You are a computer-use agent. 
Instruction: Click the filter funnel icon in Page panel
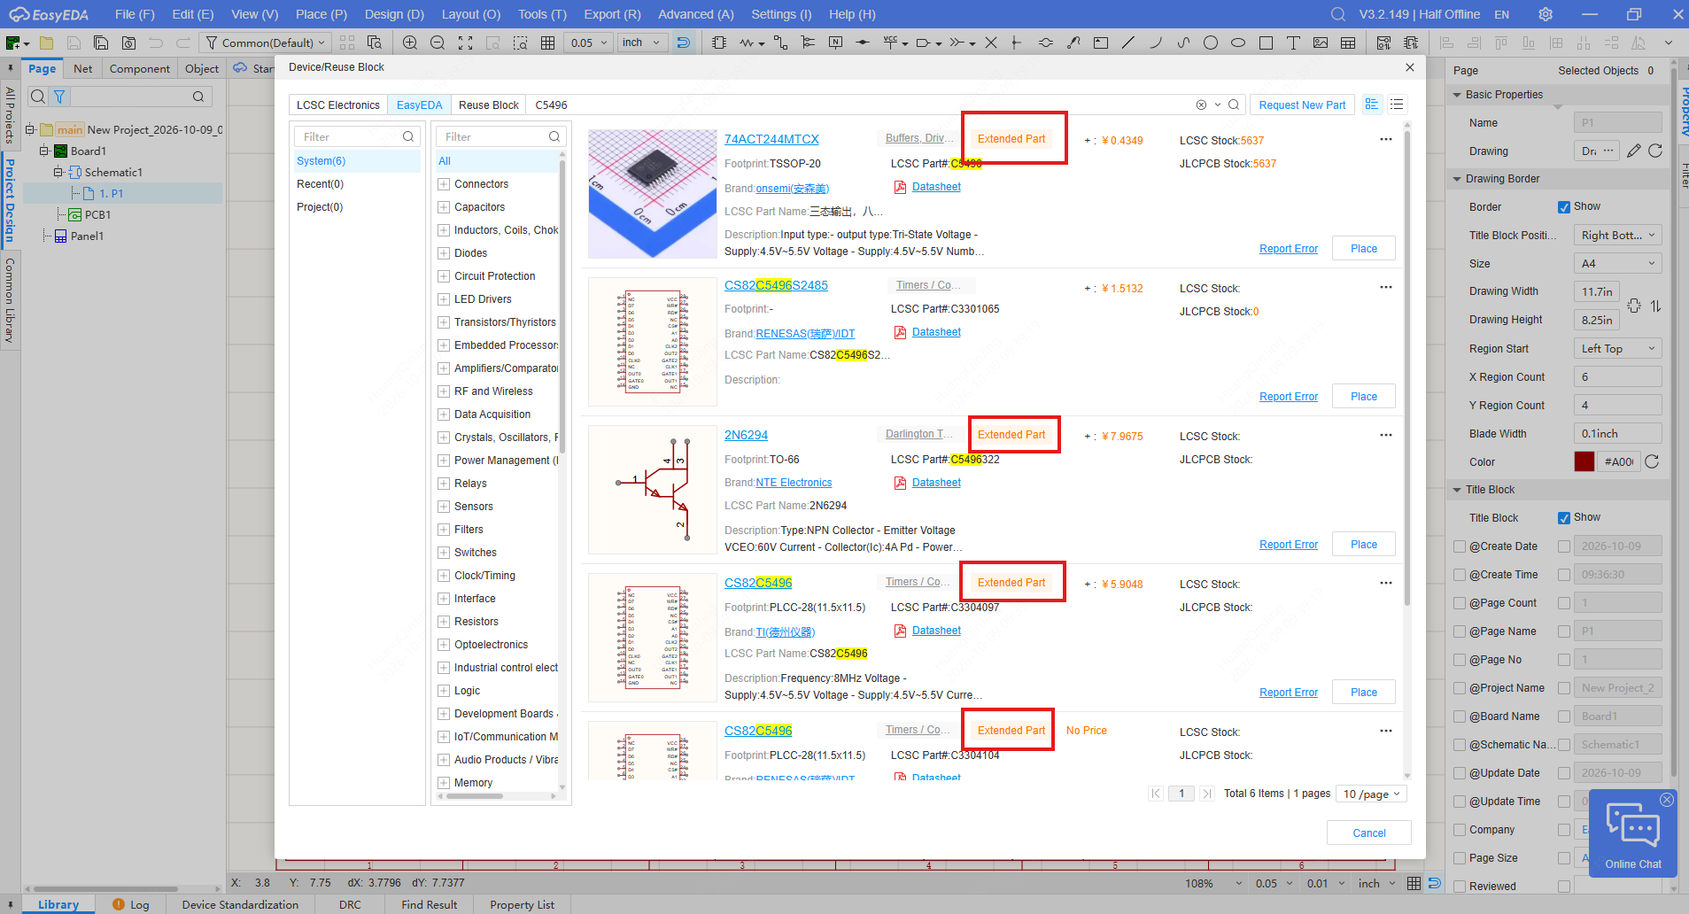click(x=59, y=97)
